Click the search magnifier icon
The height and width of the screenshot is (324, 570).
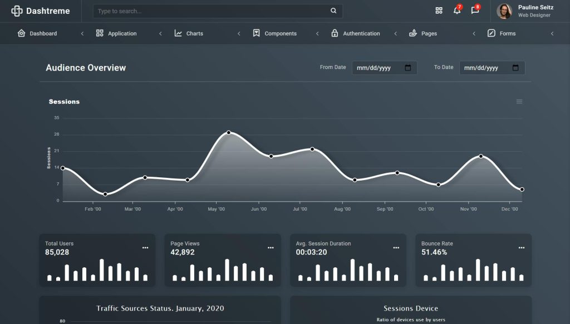tap(333, 10)
